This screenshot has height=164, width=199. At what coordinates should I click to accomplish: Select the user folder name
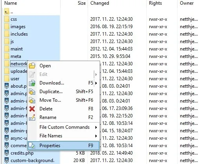tap(15, 79)
